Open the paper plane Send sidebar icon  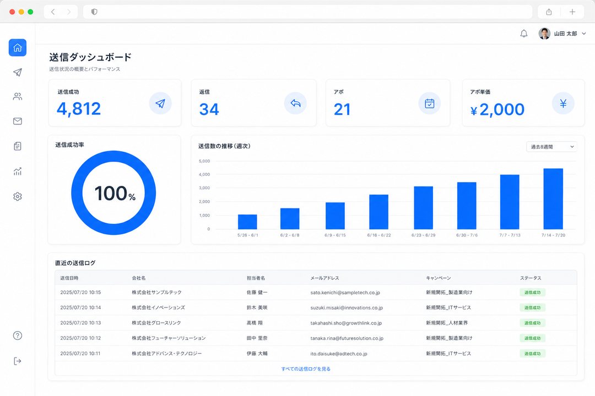pyautogui.click(x=18, y=73)
